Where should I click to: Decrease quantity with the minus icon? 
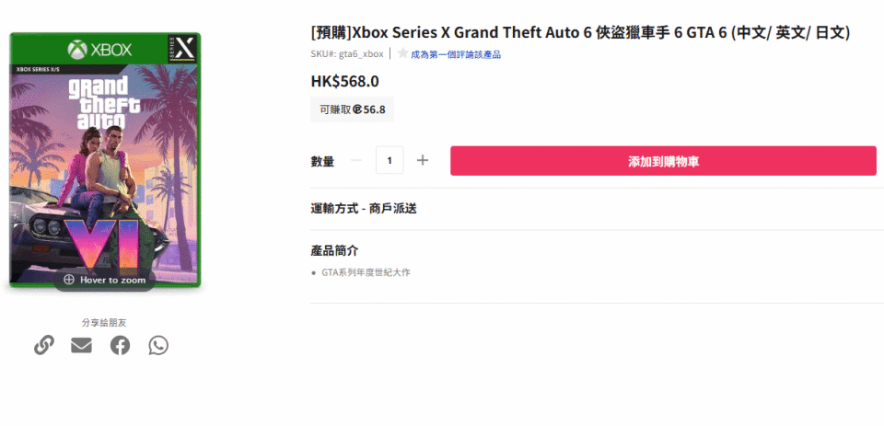(x=356, y=161)
